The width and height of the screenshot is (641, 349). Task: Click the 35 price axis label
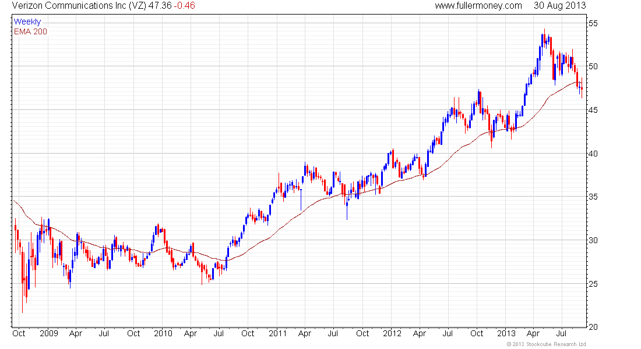pos(593,197)
